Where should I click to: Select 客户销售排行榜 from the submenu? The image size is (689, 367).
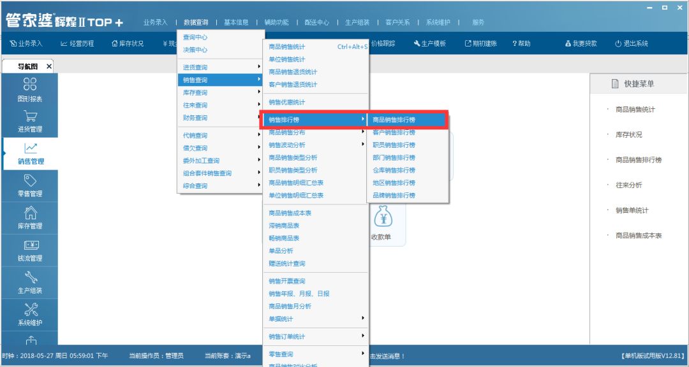(394, 133)
